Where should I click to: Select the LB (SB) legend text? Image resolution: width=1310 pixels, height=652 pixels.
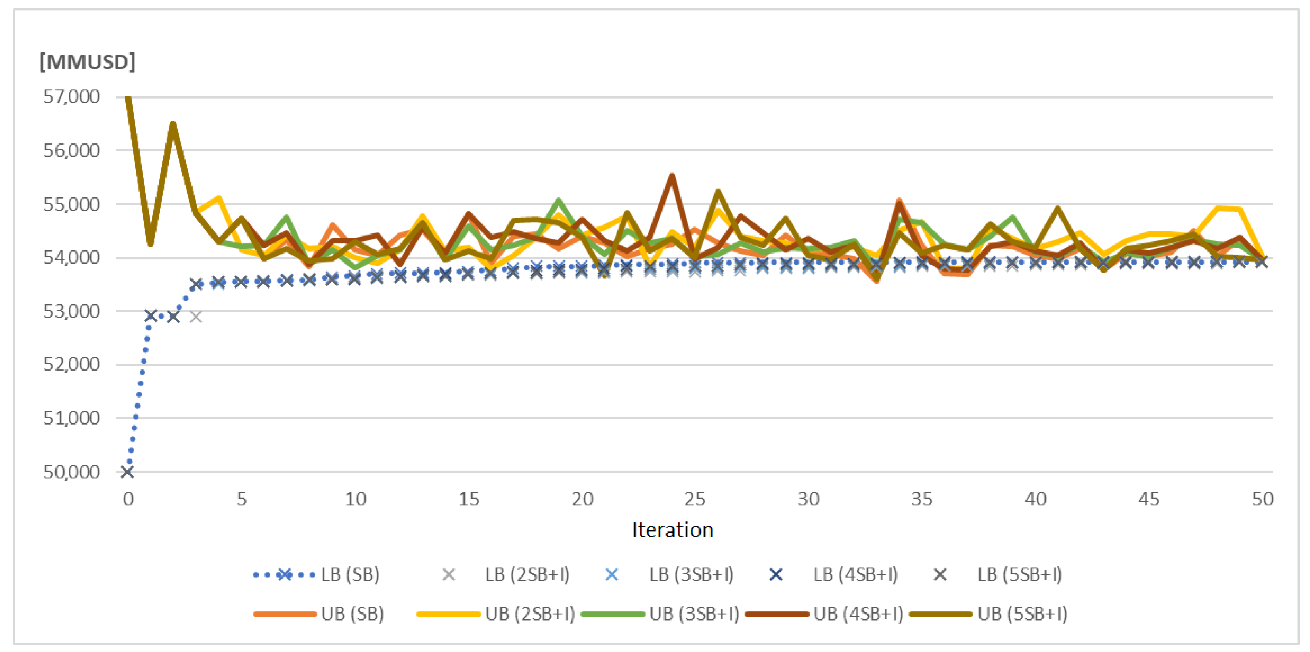pos(350,575)
